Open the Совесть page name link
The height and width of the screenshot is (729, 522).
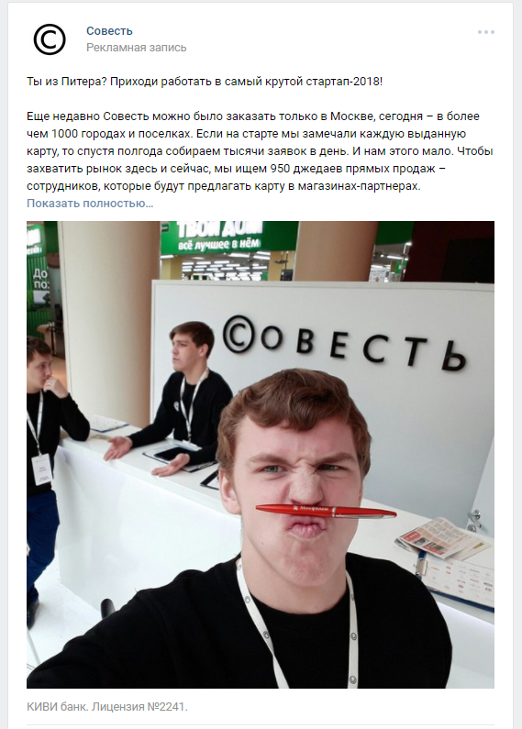(x=109, y=31)
